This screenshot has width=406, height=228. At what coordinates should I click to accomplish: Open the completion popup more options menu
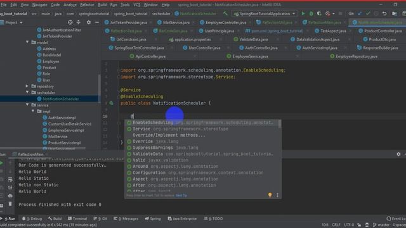point(277,195)
